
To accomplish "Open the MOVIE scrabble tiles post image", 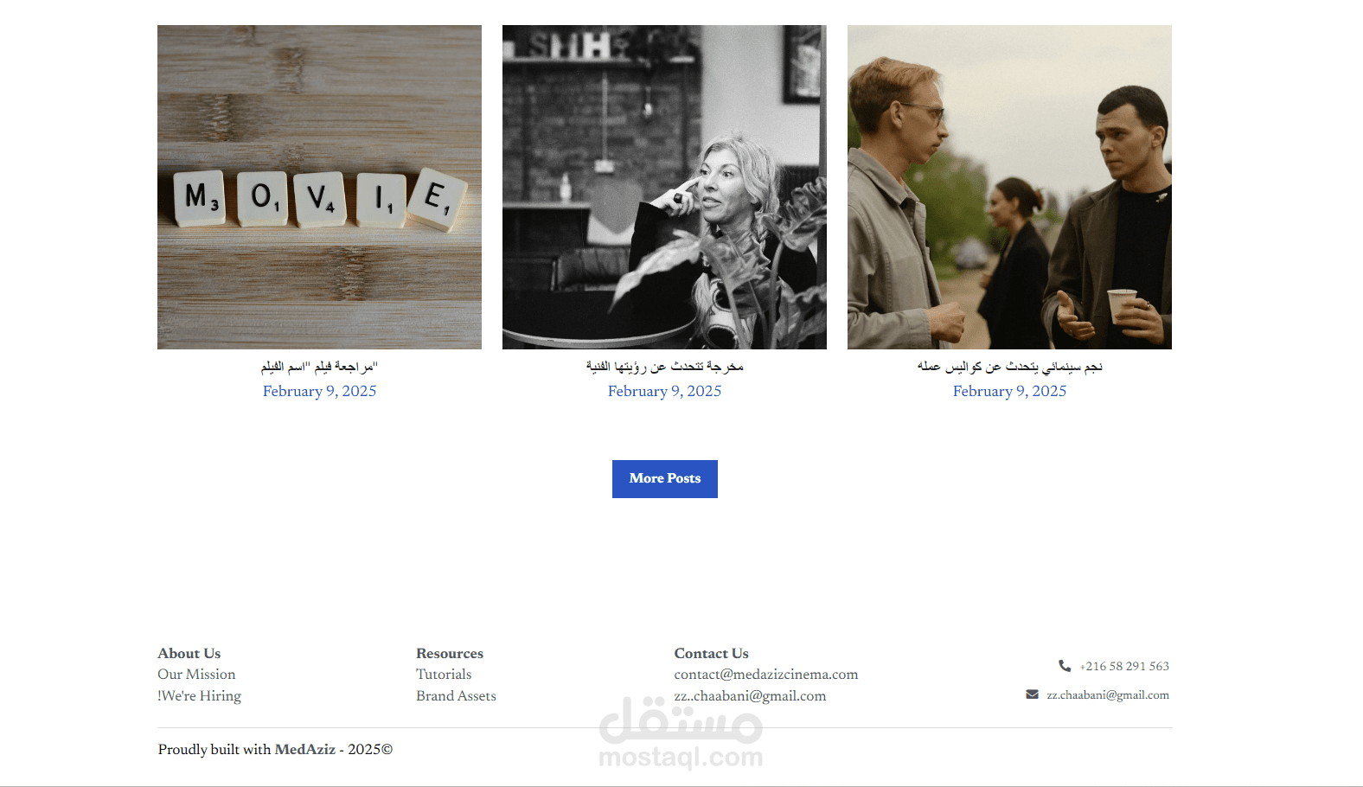I will pos(319,187).
